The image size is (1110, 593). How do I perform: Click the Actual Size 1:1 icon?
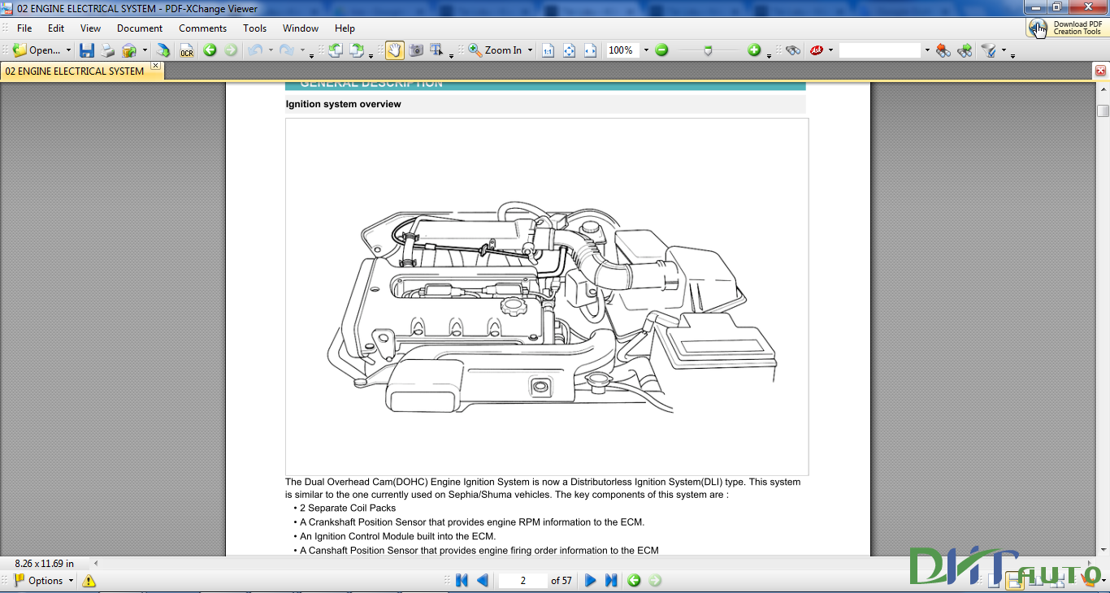pyautogui.click(x=547, y=50)
